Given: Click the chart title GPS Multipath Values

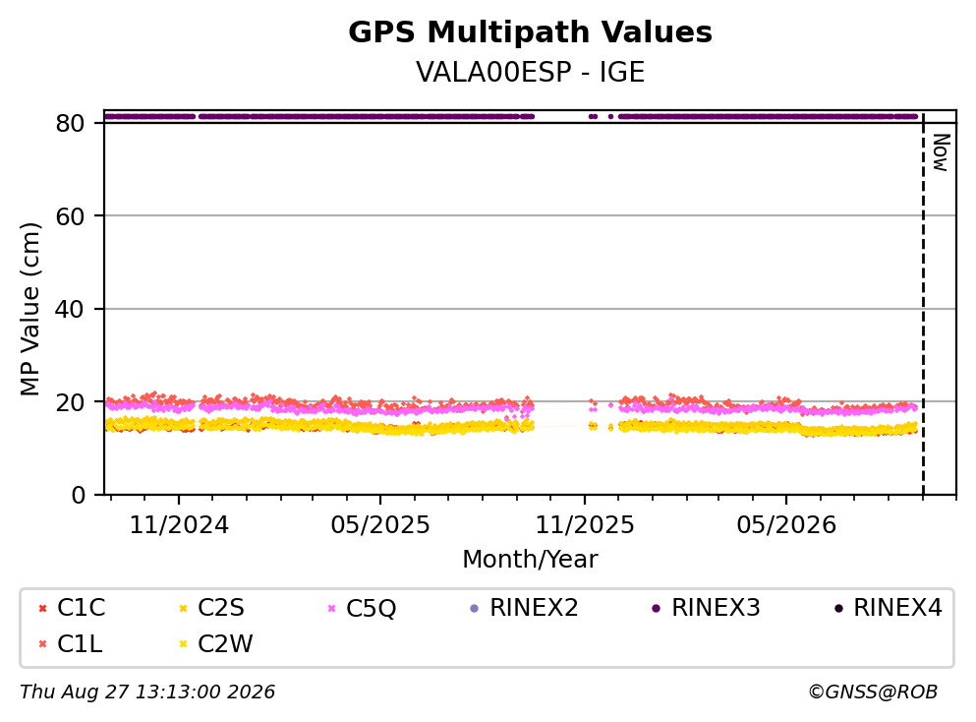Looking at the screenshot, I should 530,31.
